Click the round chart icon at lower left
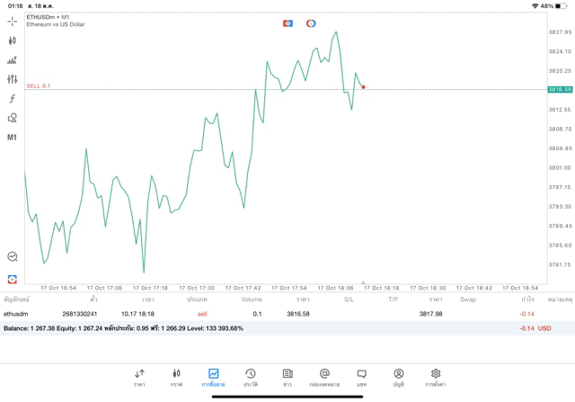Image resolution: width=575 pixels, height=402 pixels. 12,257
